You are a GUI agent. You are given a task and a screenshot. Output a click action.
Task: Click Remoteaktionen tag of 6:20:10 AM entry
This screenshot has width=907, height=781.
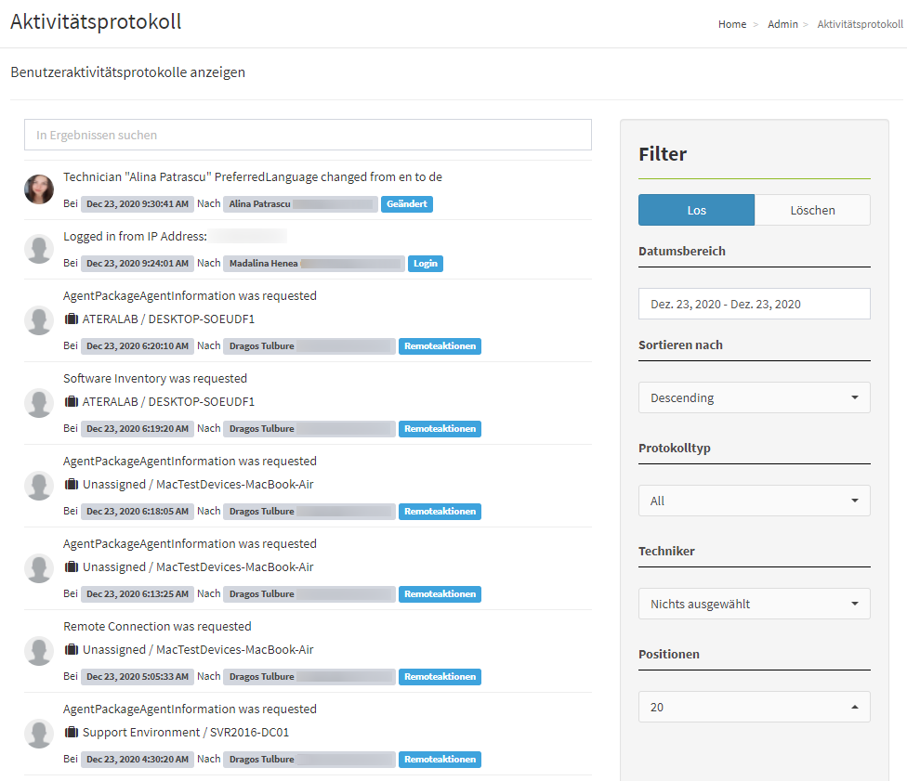click(440, 346)
